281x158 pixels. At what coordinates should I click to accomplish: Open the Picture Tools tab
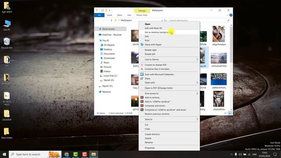[x=142, y=15]
